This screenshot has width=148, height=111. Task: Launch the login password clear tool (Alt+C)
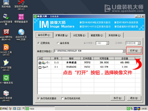[21, 5]
